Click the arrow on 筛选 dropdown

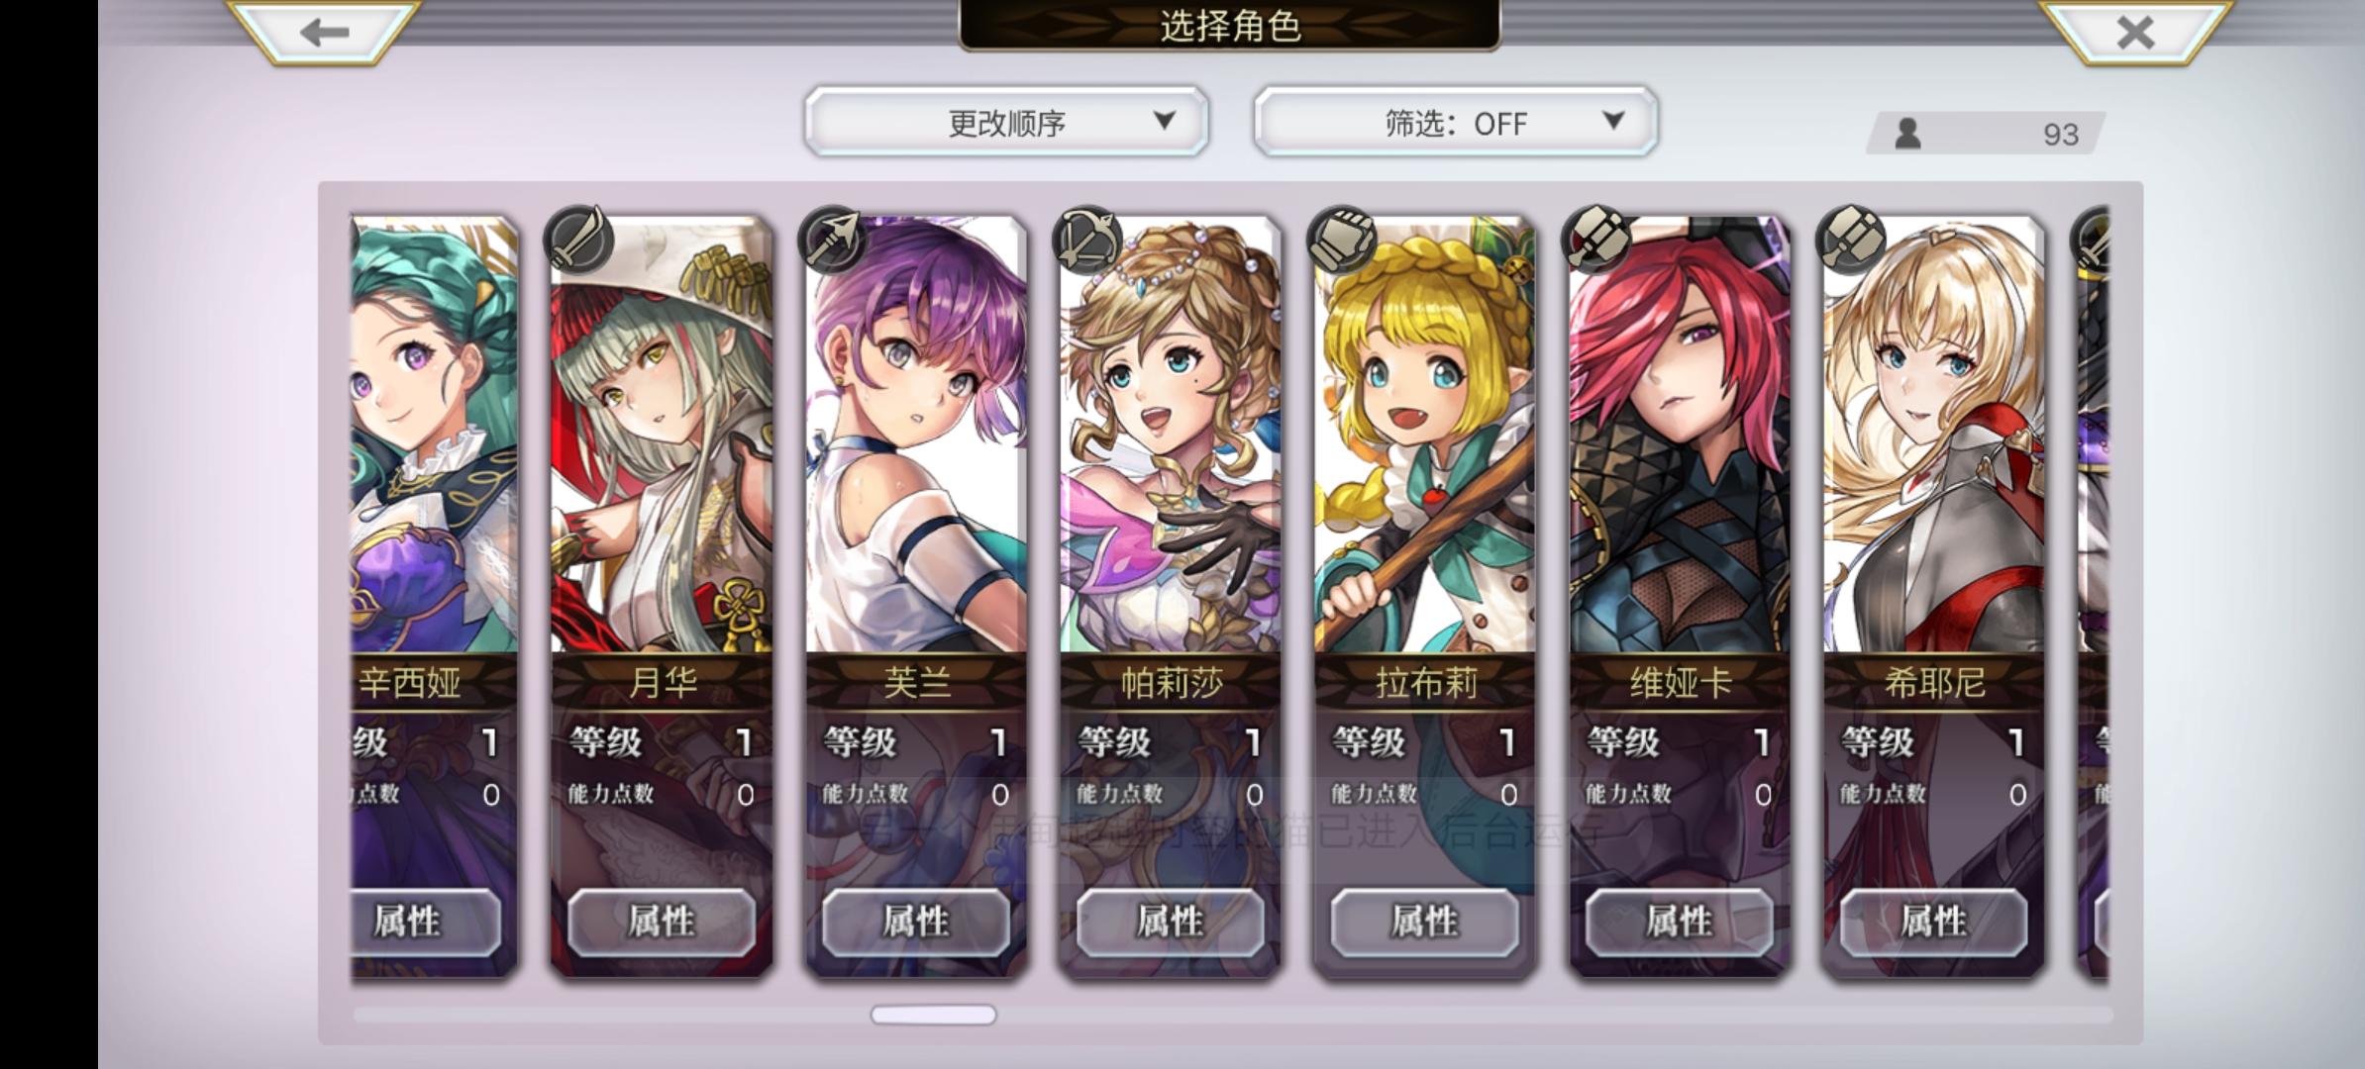[1613, 121]
